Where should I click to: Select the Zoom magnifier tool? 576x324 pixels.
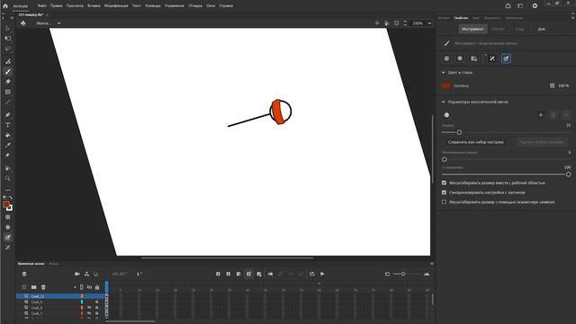click(x=8, y=178)
